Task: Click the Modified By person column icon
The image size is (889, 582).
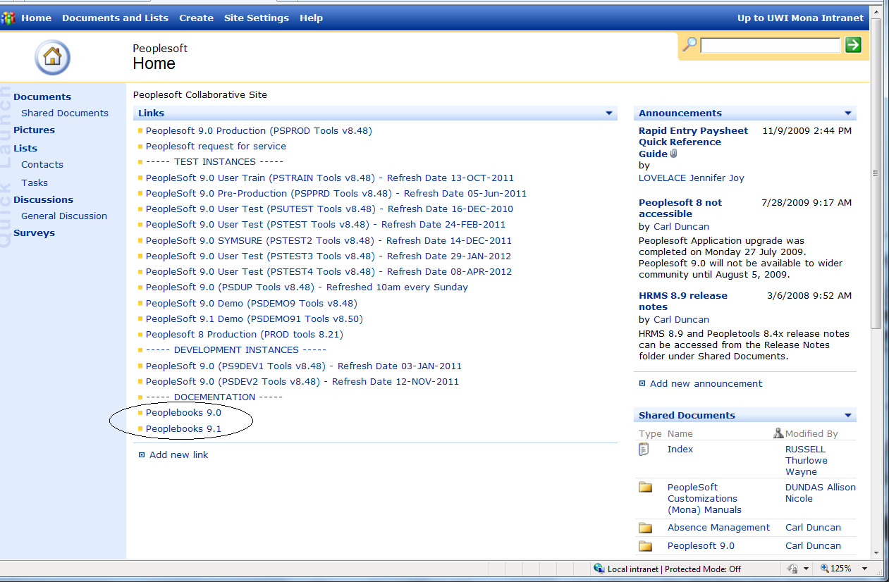Action: [778, 433]
